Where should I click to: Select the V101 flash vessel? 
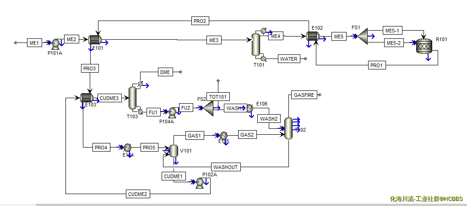tap(174, 151)
